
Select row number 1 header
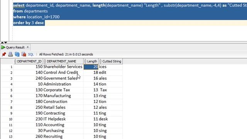[x=7, y=67]
